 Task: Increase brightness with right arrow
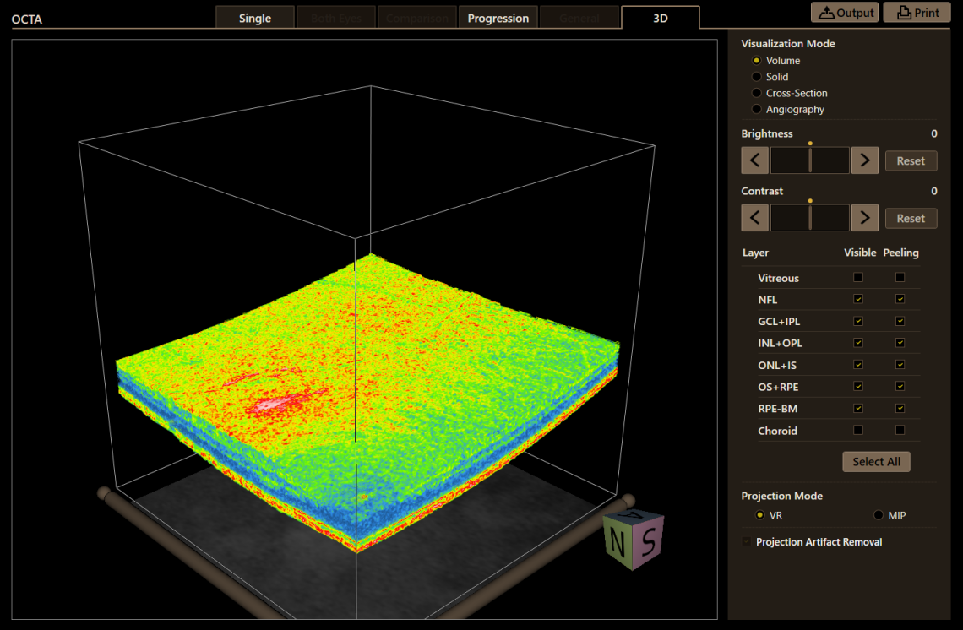[x=864, y=160]
